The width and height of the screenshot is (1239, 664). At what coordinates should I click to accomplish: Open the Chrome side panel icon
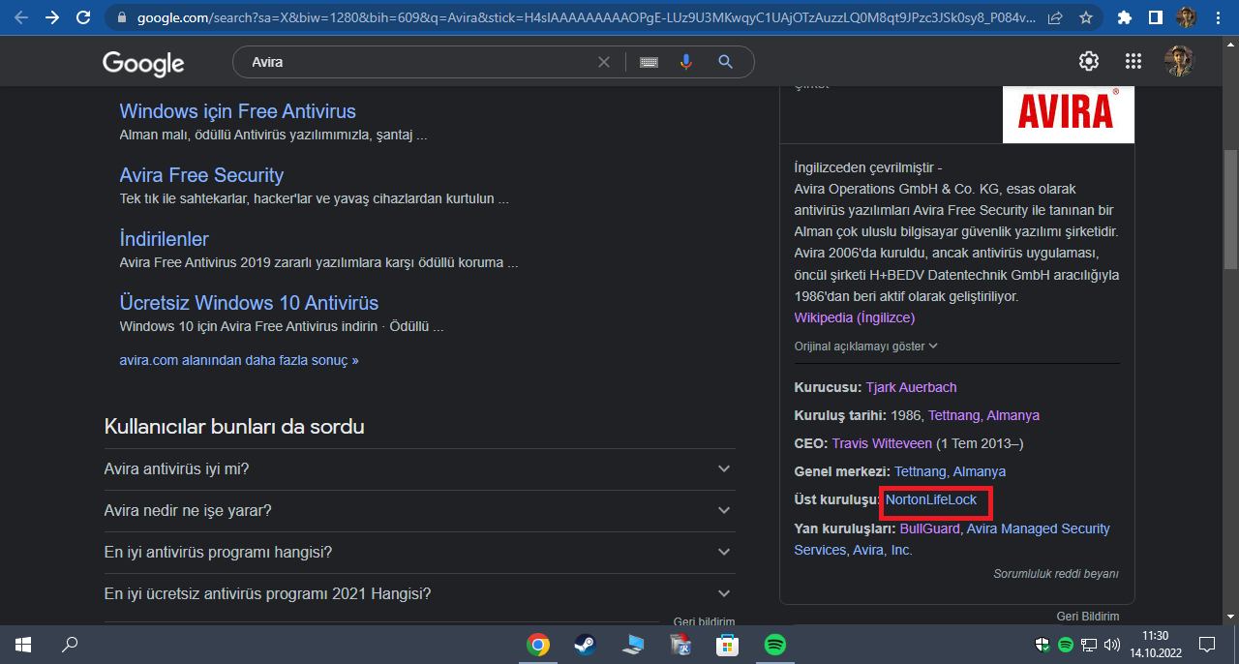click(1155, 17)
